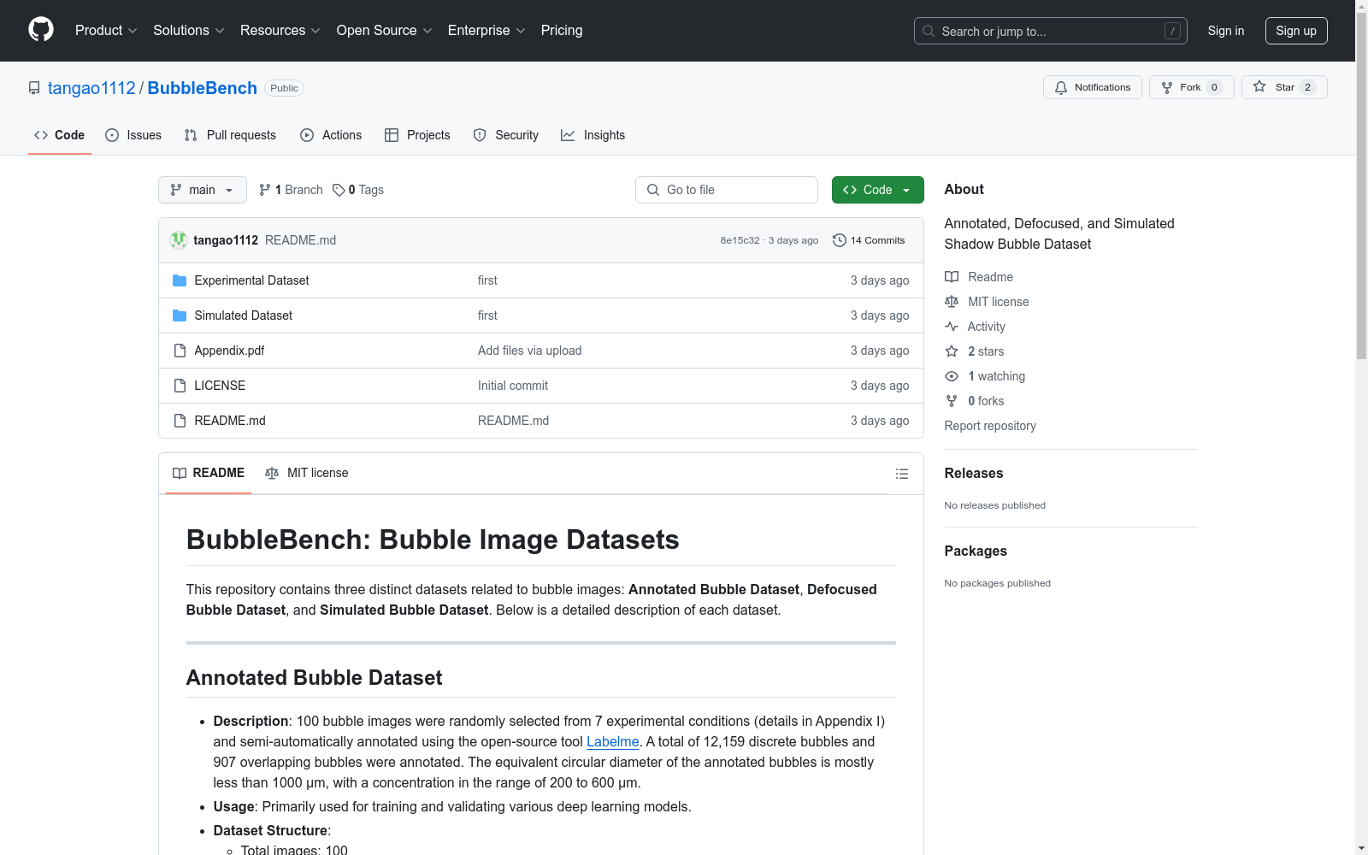Click the scale icon beside MIT license in About
The height and width of the screenshot is (855, 1368).
[952, 302]
